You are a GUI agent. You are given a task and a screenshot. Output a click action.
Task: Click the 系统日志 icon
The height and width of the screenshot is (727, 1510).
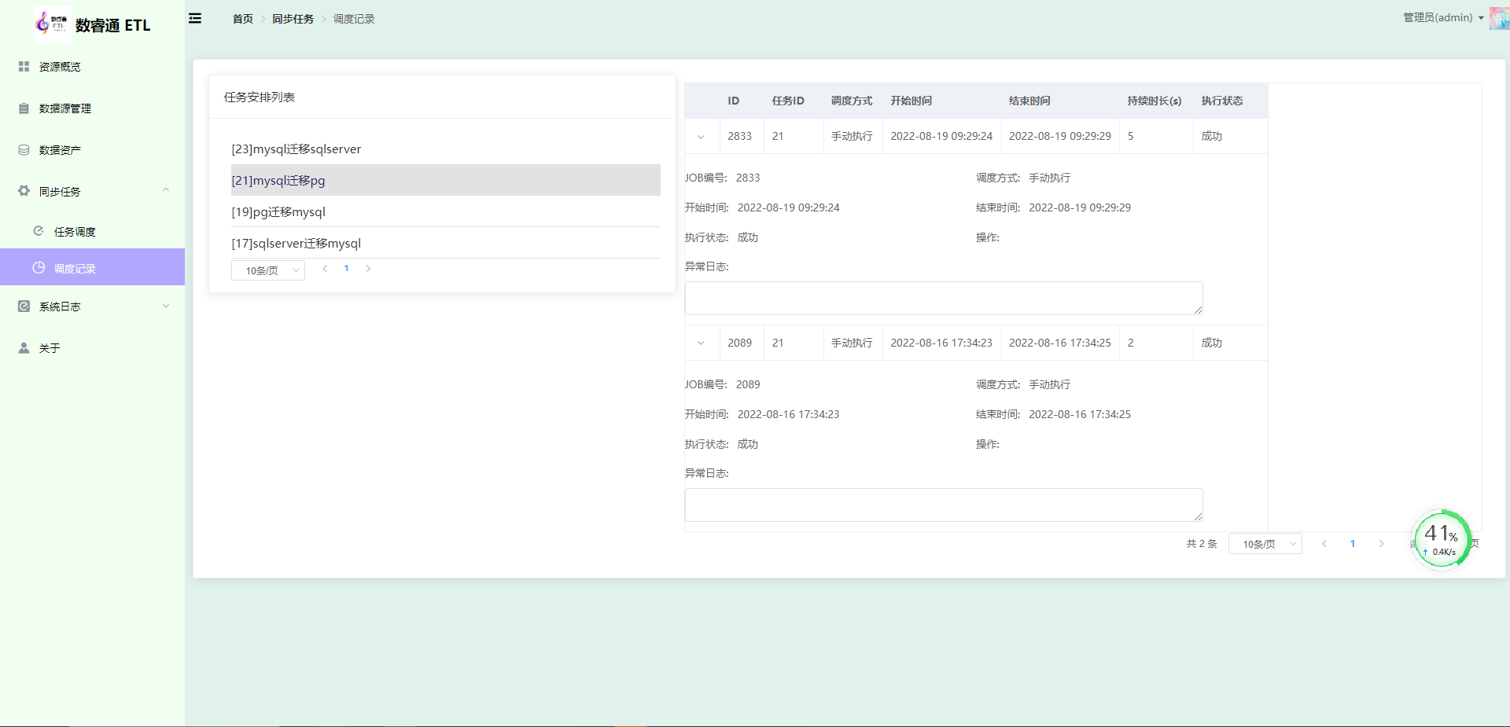[24, 307]
